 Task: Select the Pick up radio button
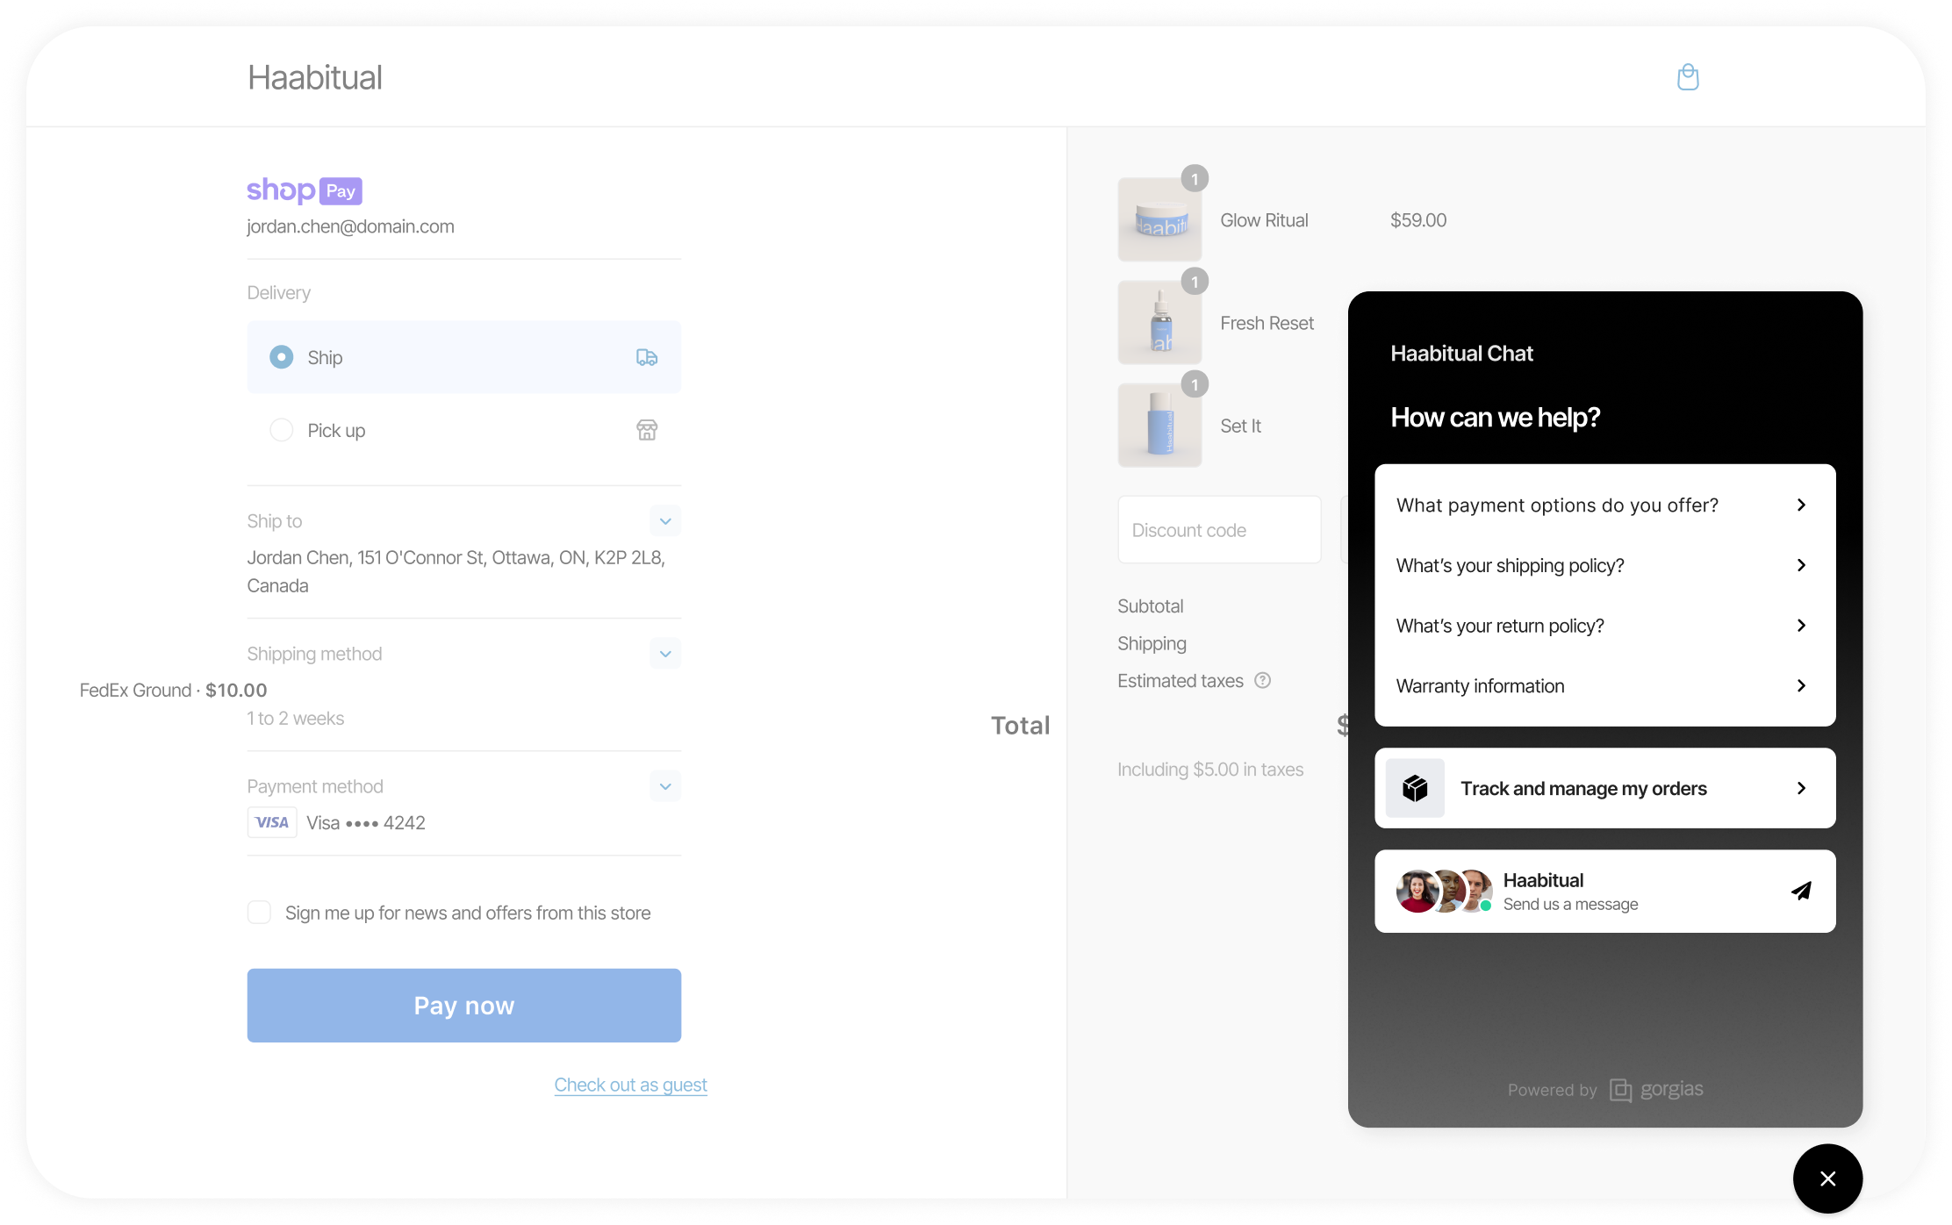point(281,431)
